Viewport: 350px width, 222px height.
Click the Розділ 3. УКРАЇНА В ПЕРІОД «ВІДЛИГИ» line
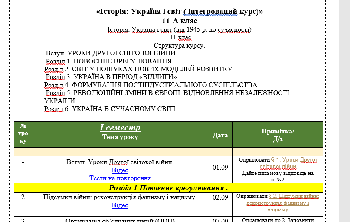pos(112,77)
